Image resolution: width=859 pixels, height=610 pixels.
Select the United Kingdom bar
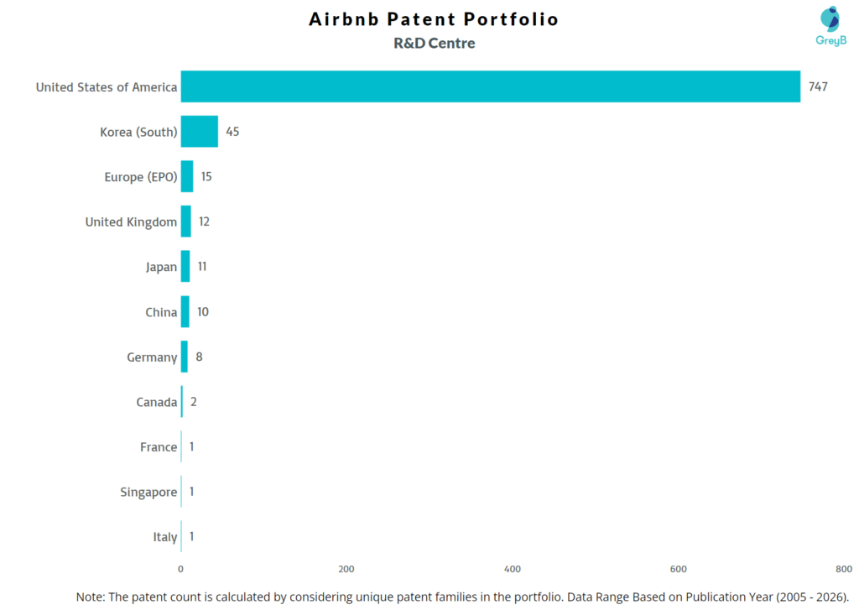tap(186, 222)
